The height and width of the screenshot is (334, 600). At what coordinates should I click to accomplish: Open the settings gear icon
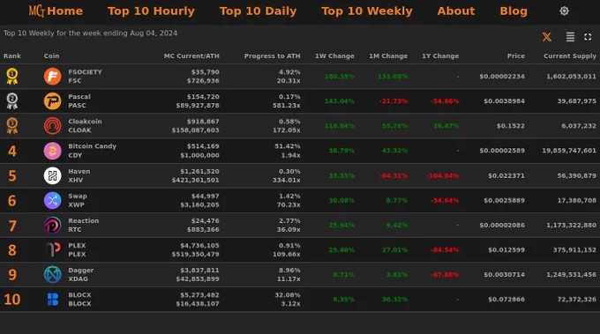click(x=564, y=11)
